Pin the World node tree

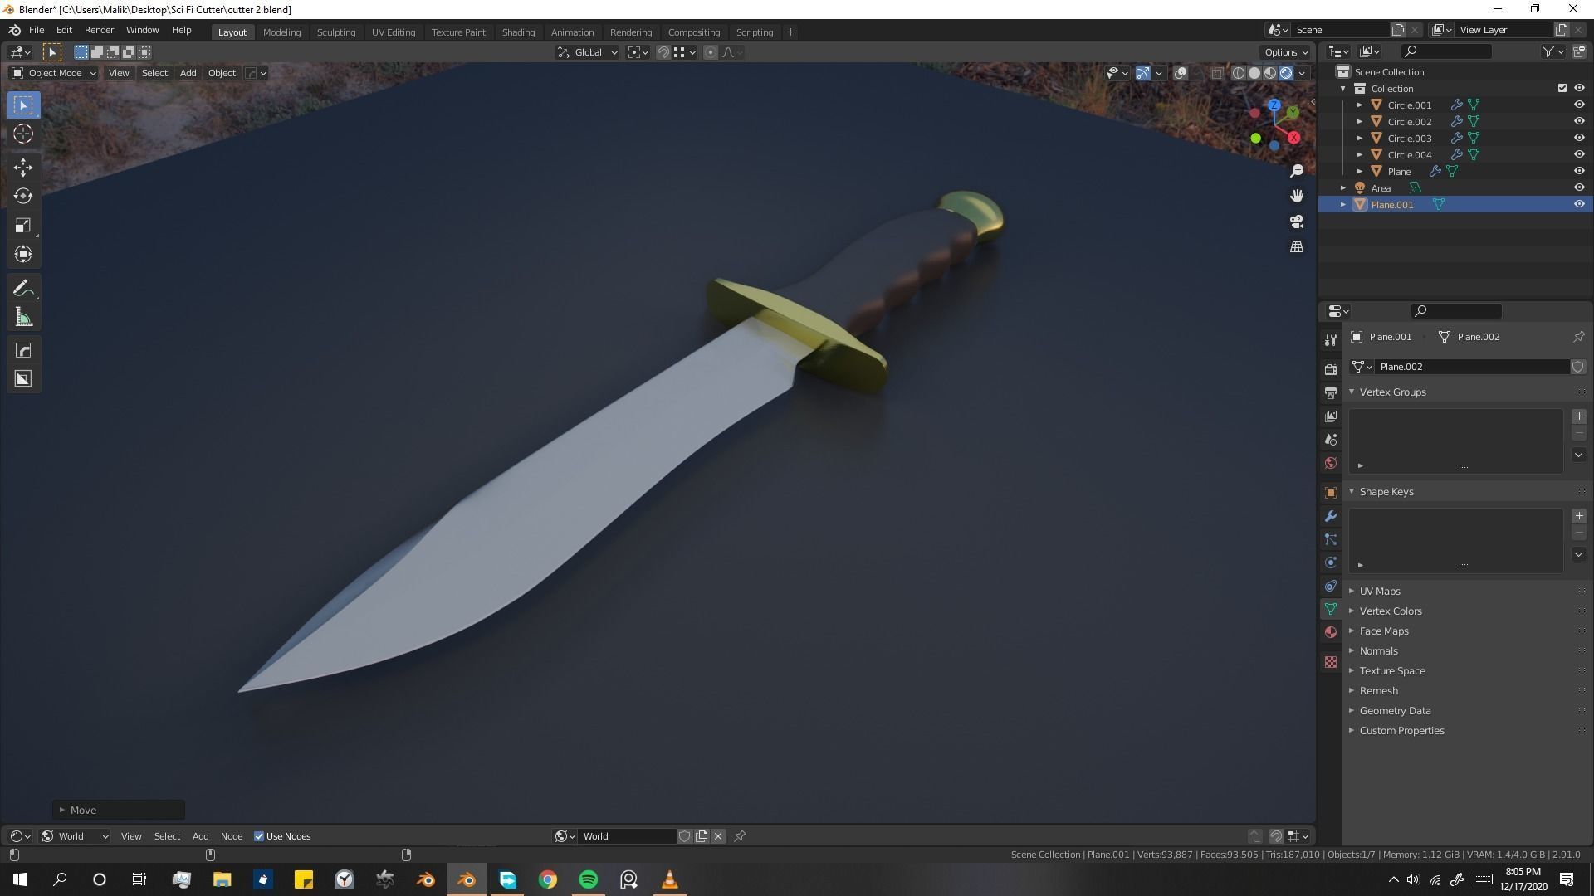click(x=740, y=836)
